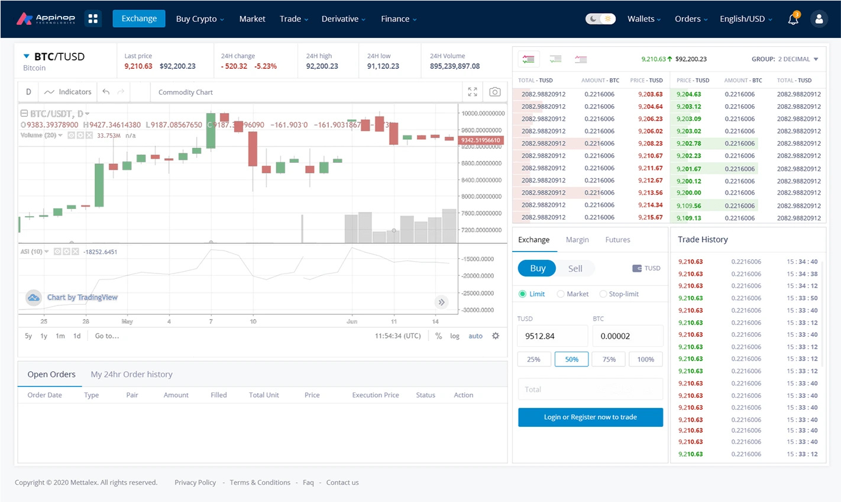Open the Wallets dropdown menu
Image resolution: width=841 pixels, height=502 pixels.
644,19
